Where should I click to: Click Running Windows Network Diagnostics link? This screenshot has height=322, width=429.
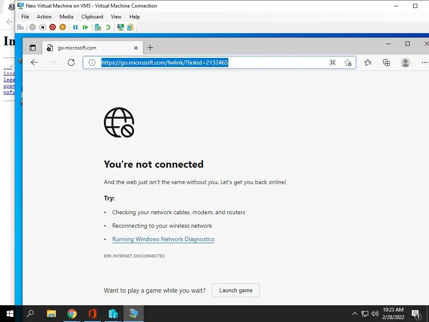click(x=163, y=239)
